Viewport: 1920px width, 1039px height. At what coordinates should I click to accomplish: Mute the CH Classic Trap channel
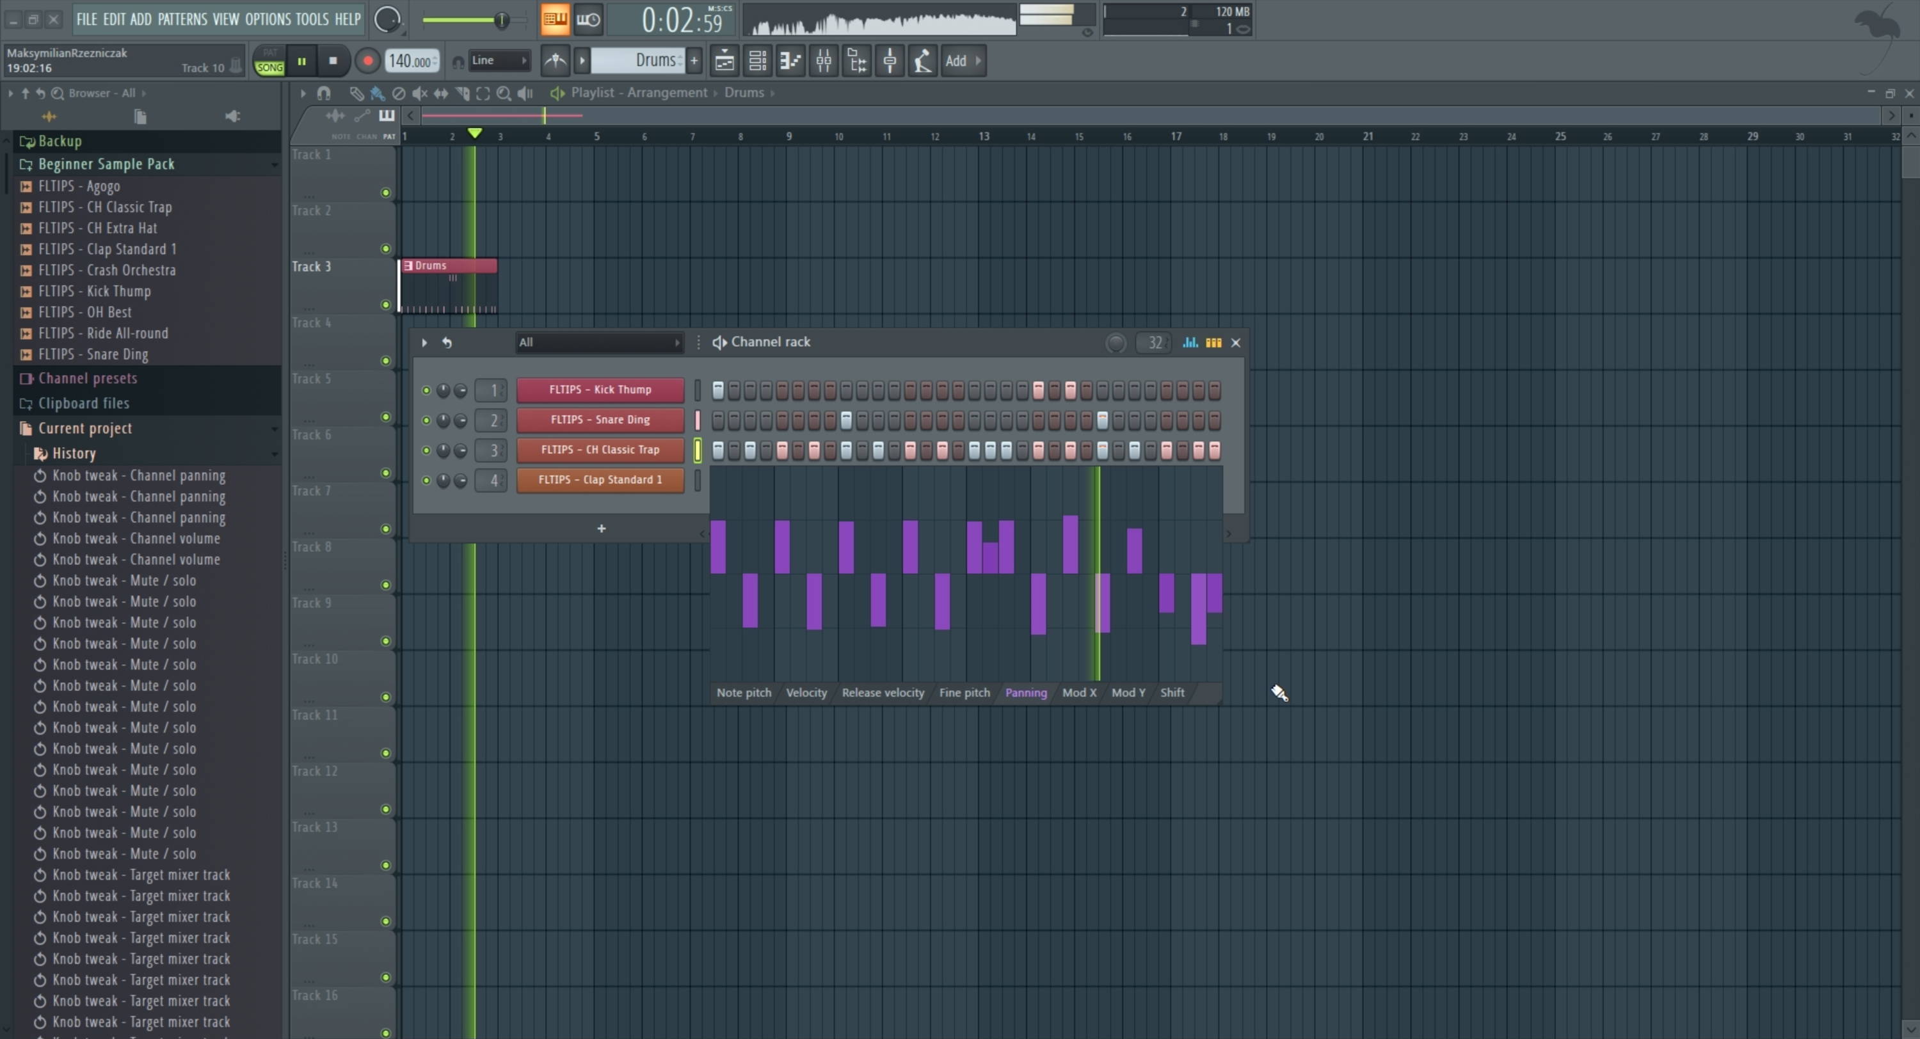pyautogui.click(x=426, y=450)
